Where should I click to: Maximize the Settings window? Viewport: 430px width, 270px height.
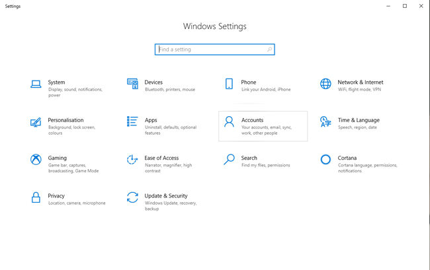coord(405,6)
